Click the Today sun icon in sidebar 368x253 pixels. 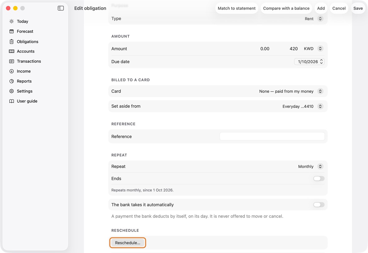12,21
